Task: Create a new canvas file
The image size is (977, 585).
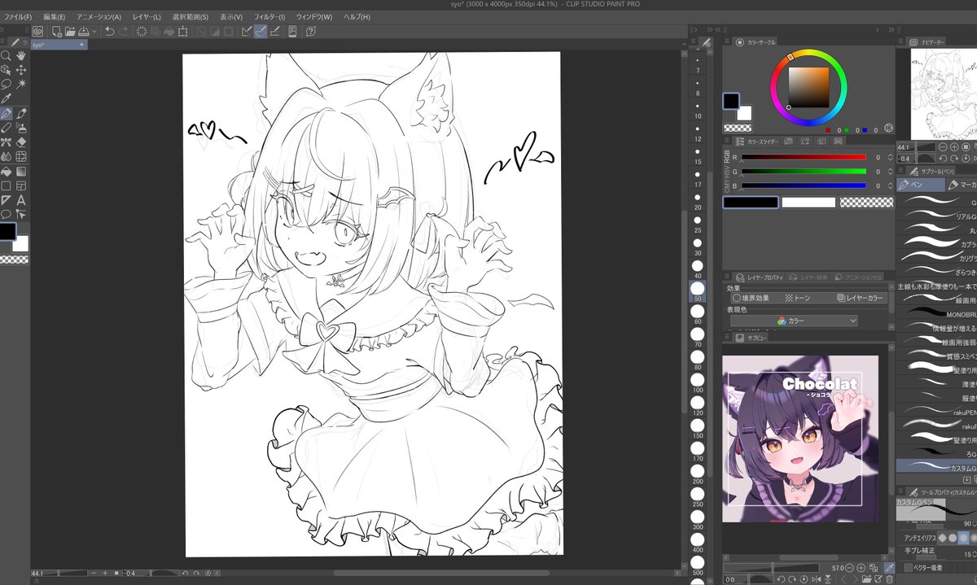Action: coord(57,31)
